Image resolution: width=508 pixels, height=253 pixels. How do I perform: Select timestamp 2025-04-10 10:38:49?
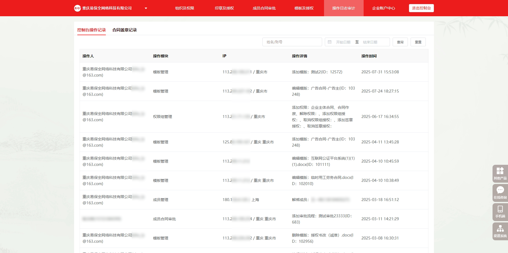pos(380,180)
